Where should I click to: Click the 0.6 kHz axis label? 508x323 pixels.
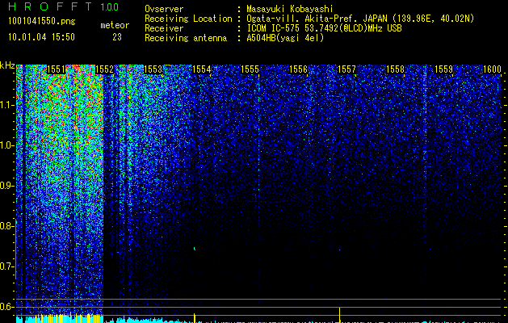point(7,307)
